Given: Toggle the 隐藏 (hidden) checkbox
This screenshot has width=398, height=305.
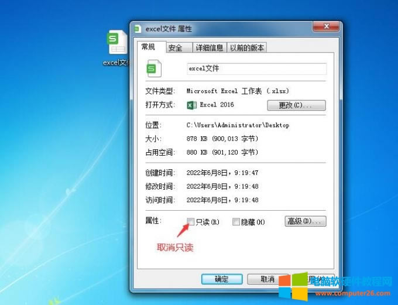Looking at the screenshot, I should pyautogui.click(x=236, y=221).
